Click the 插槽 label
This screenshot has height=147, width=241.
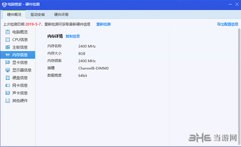click(51, 68)
